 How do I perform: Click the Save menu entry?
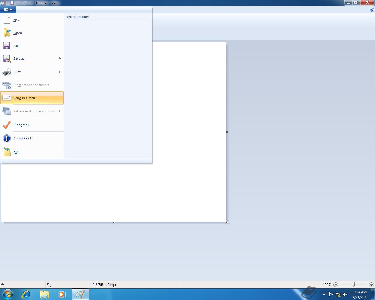pos(32,46)
